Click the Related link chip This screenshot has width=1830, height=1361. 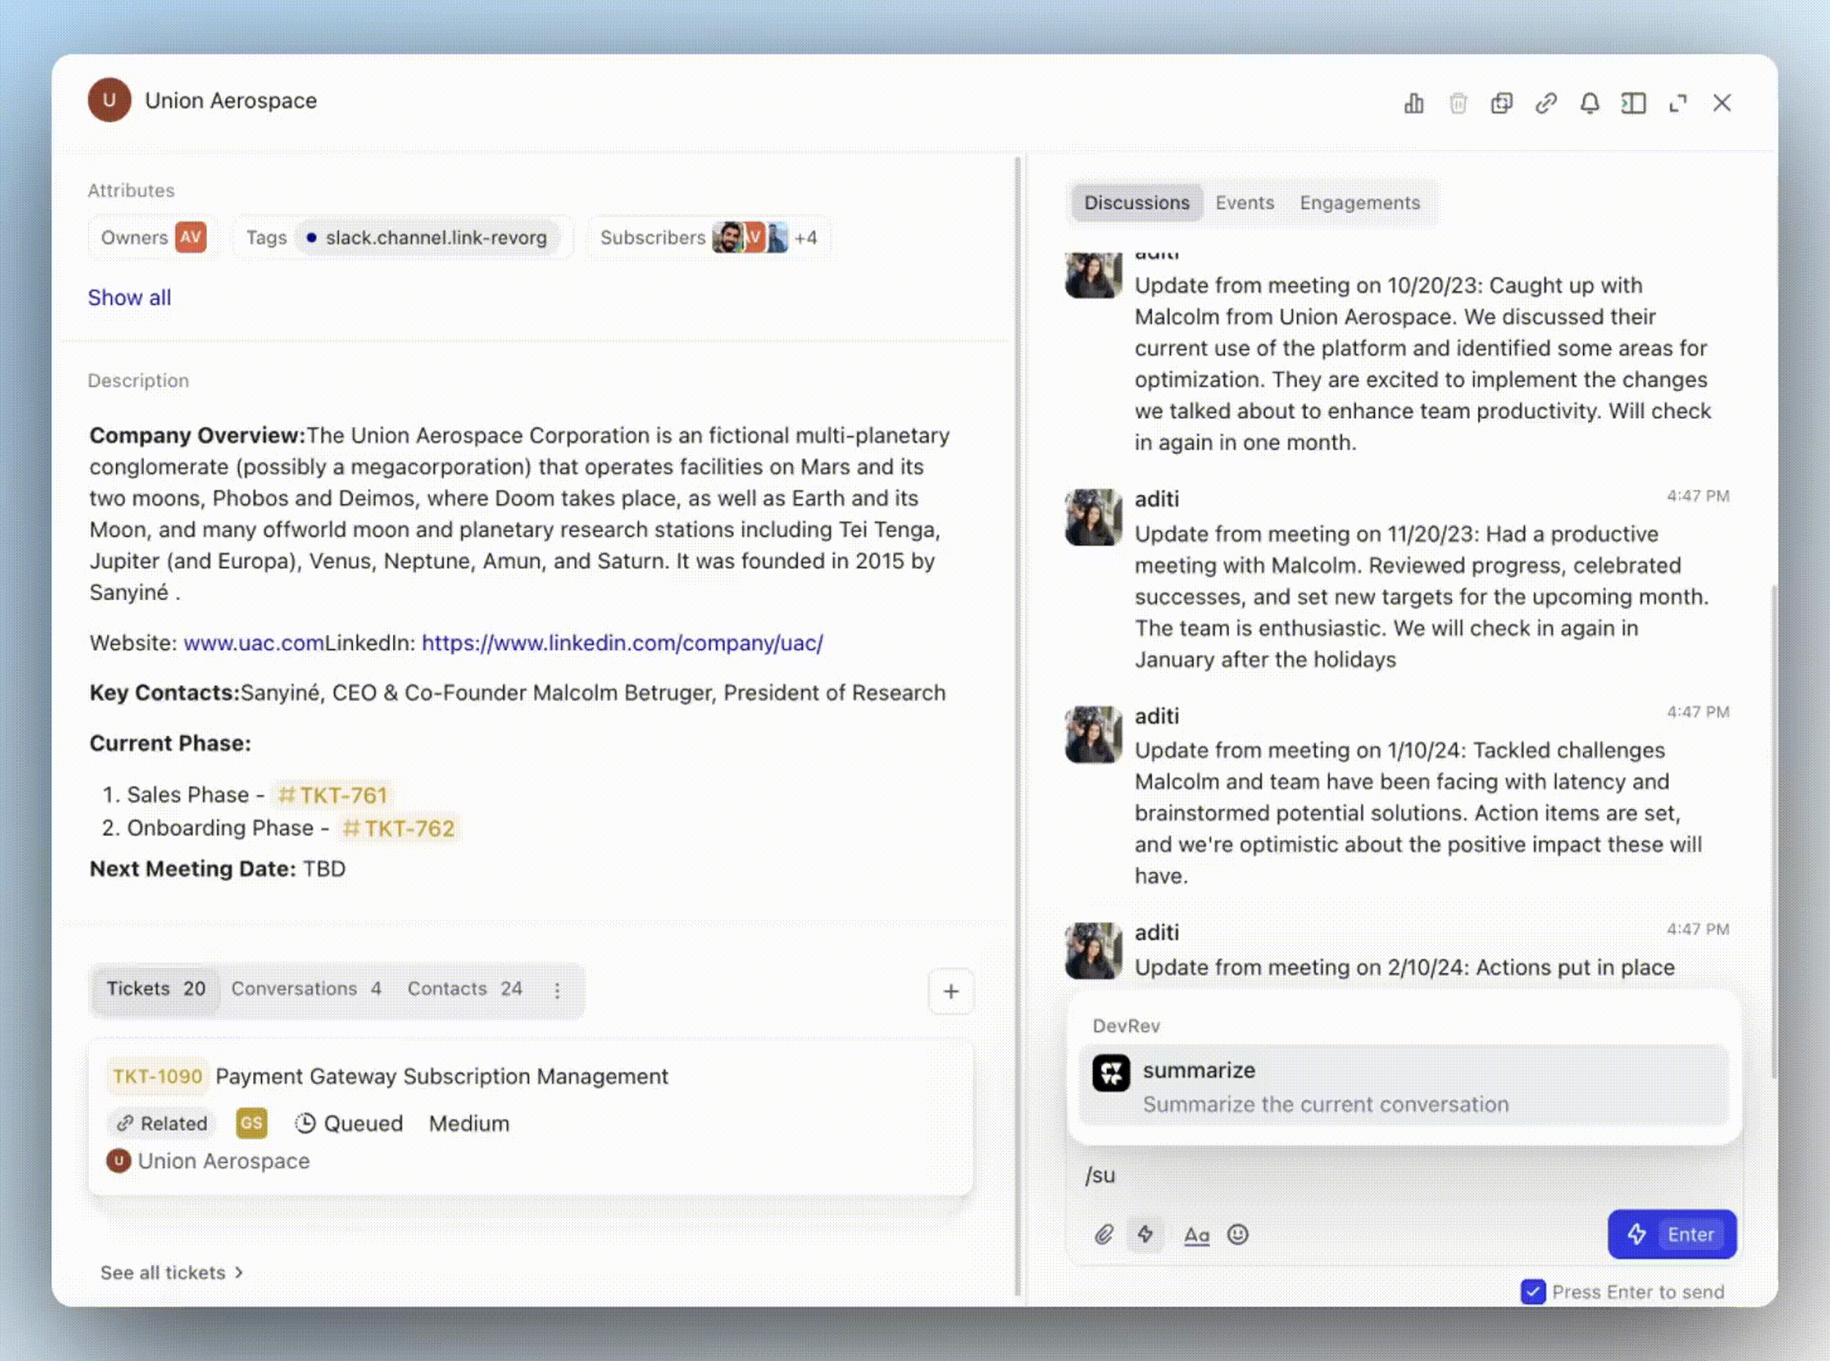(x=161, y=1124)
